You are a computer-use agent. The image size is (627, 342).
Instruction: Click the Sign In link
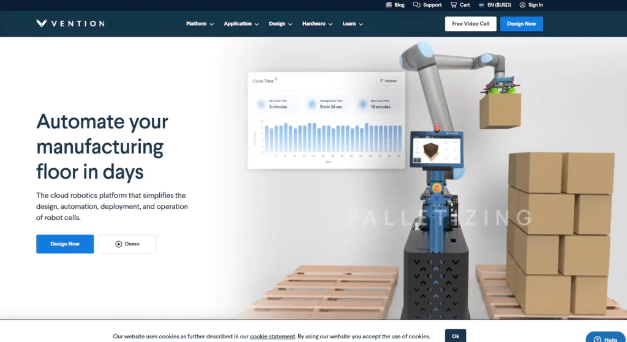(x=531, y=5)
